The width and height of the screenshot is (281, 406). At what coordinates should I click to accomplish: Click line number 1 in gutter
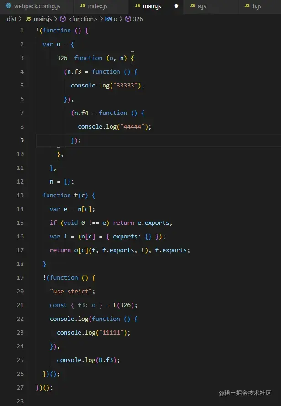click(22, 31)
